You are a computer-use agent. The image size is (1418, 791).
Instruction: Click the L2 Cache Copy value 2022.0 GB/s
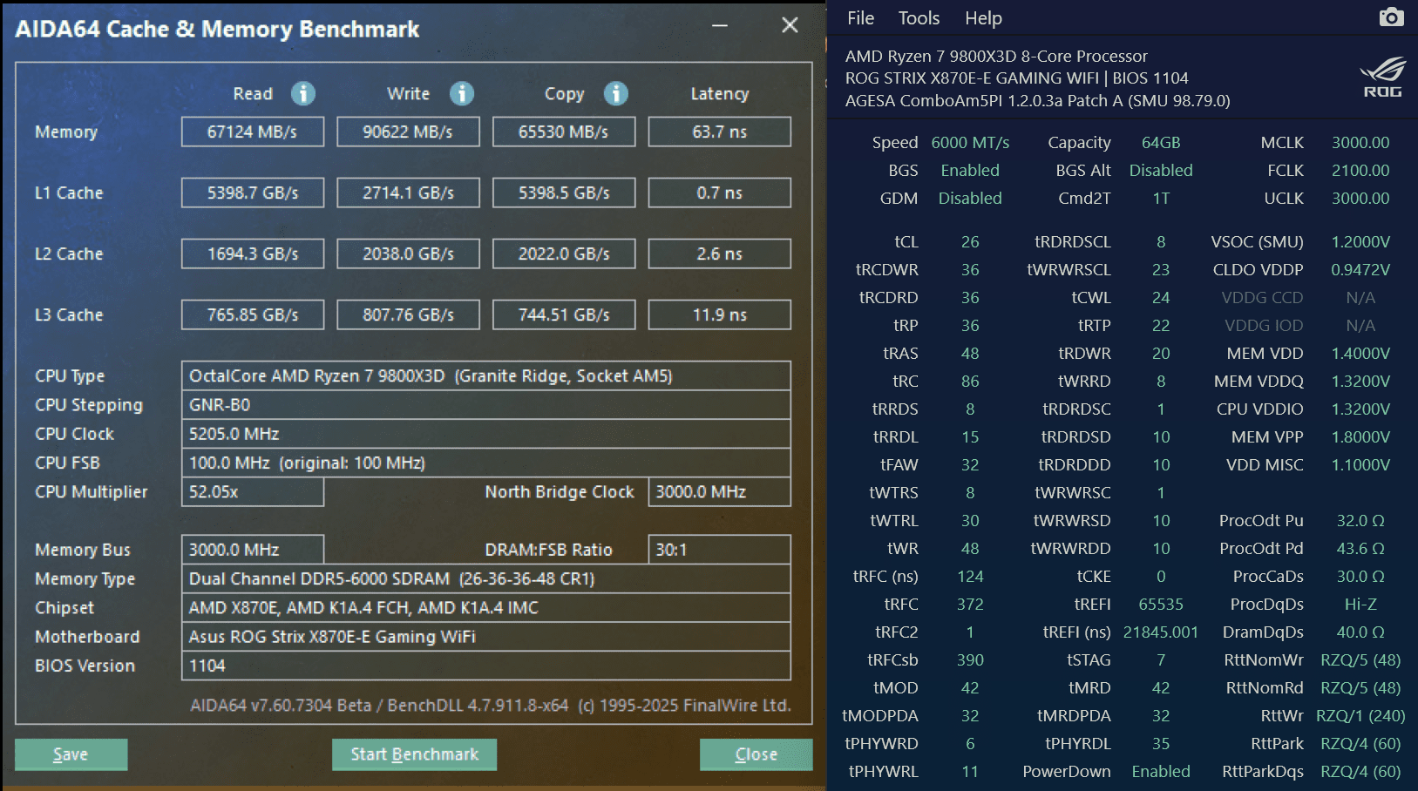[564, 254]
